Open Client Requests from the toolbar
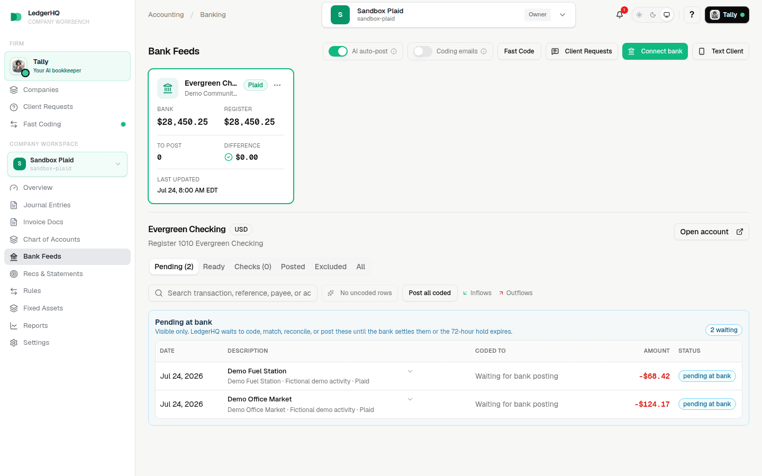This screenshot has width=762, height=476. click(582, 51)
